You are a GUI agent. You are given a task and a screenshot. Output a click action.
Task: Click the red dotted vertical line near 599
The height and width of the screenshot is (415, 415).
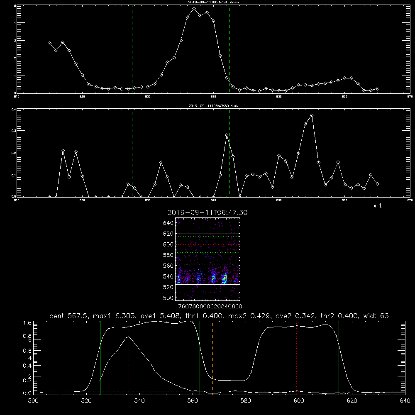tap(296, 358)
